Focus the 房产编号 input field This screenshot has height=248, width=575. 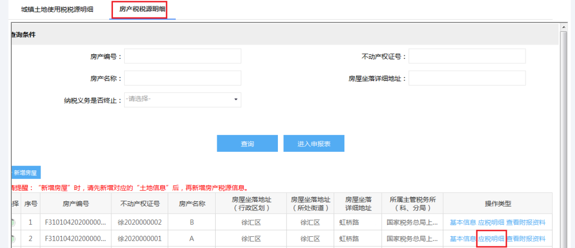(183, 56)
